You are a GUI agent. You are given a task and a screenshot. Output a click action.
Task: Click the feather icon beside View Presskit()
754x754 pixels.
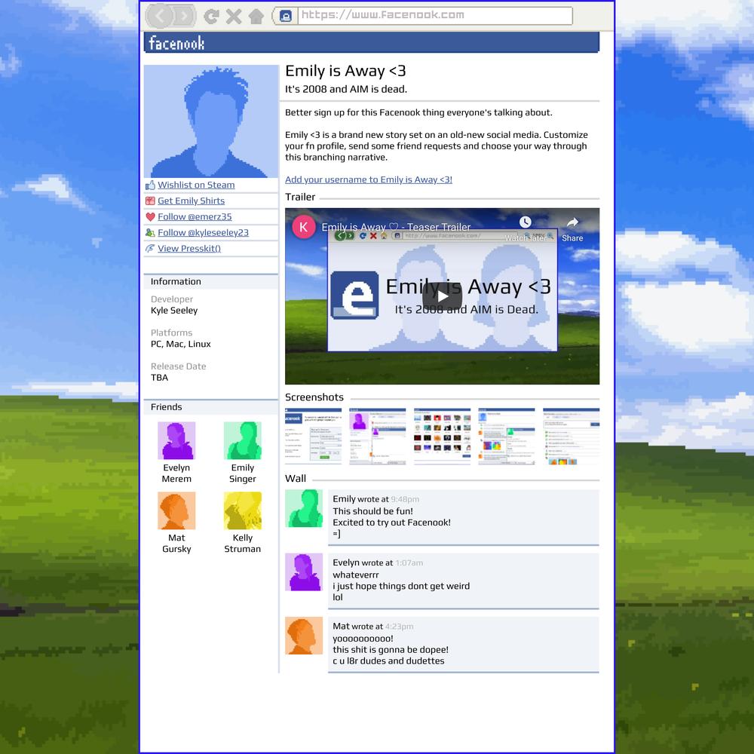[x=150, y=249]
